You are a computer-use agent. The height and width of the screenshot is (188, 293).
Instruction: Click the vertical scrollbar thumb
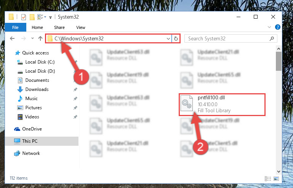279,61
